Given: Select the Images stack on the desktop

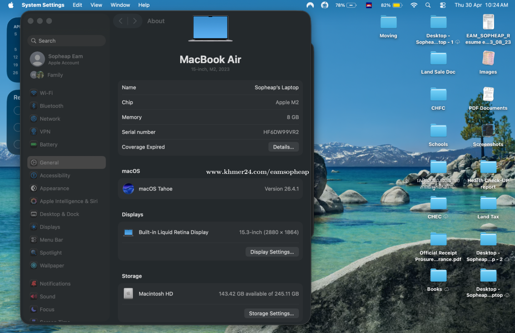Looking at the screenshot, I should coord(488,63).
